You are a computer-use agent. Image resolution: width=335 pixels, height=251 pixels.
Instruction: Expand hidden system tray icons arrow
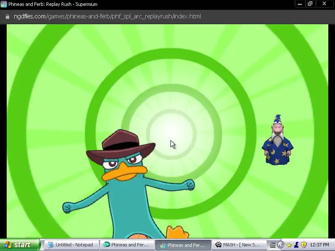281,245
